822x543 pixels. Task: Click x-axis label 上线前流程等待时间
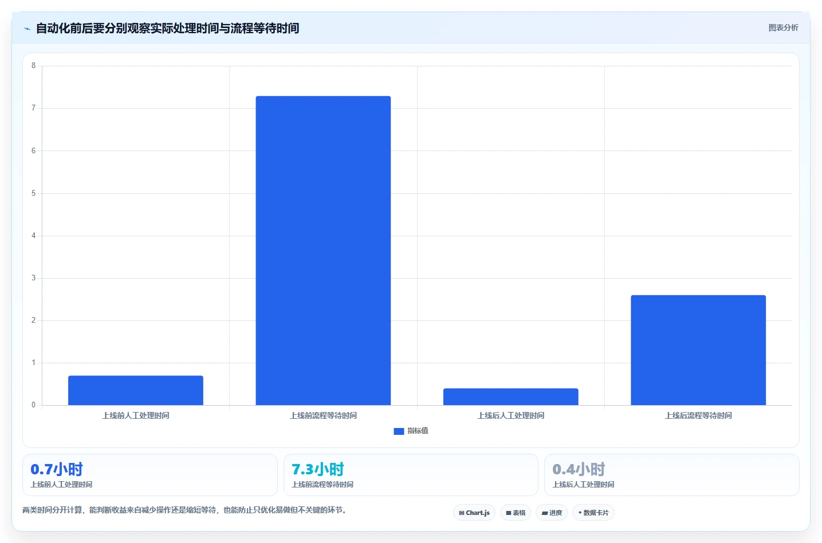tap(323, 415)
